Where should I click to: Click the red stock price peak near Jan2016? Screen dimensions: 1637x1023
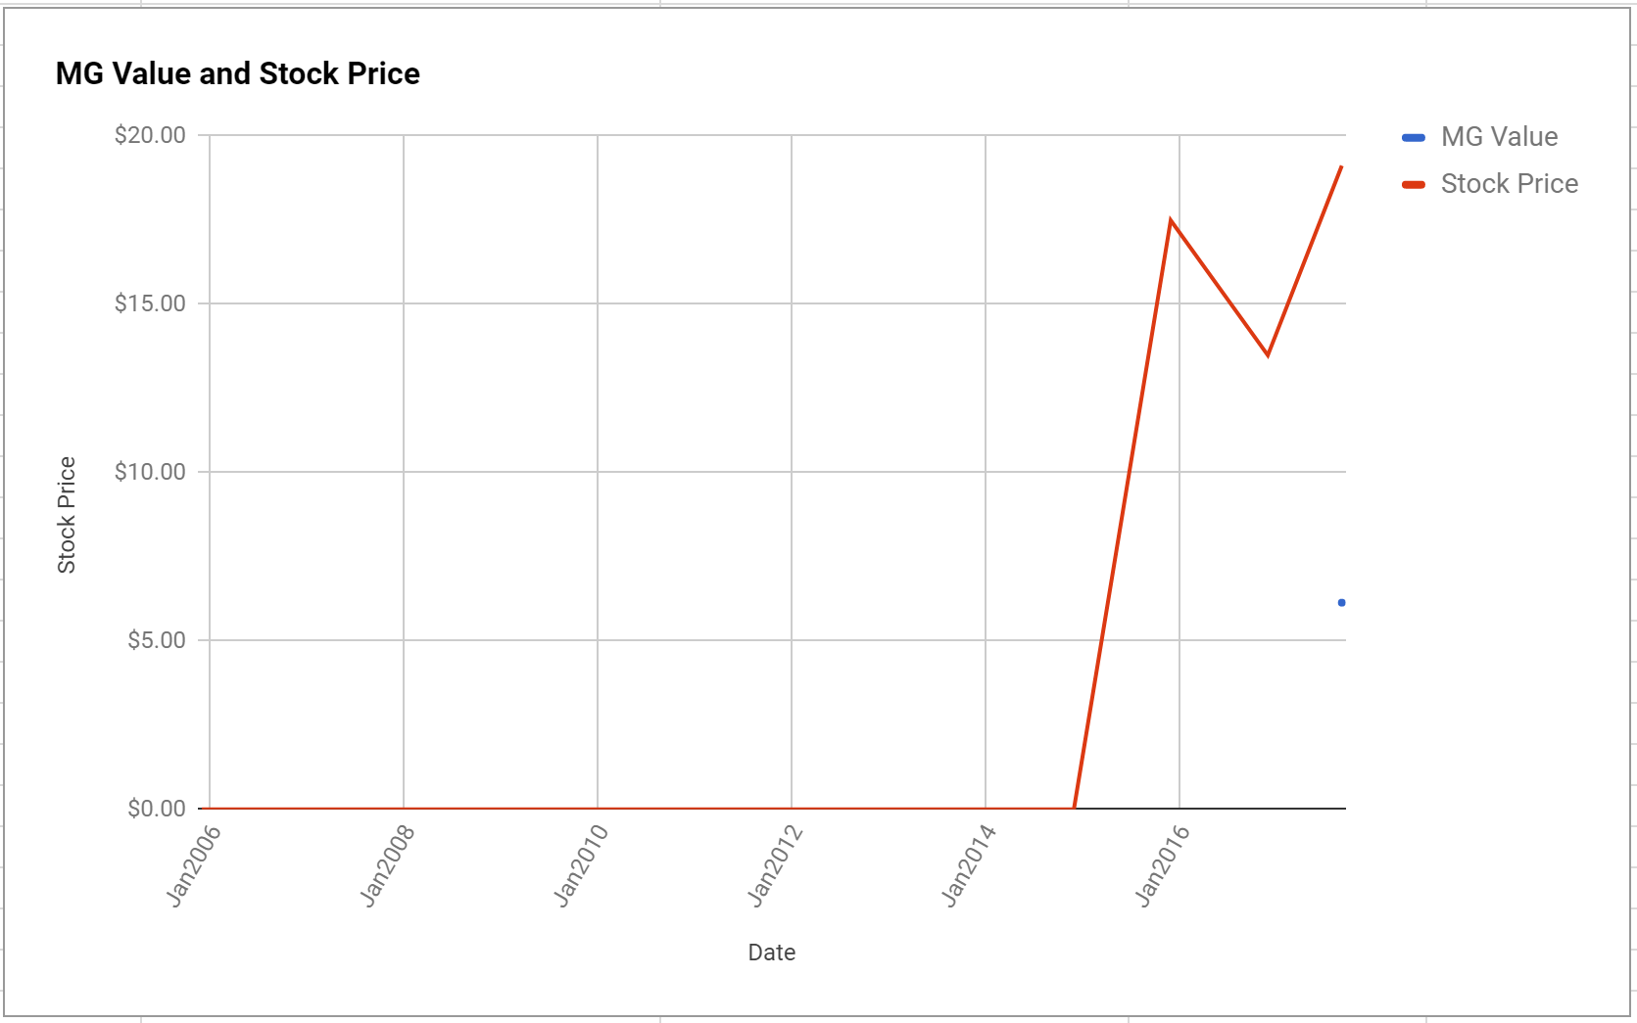[1171, 220]
